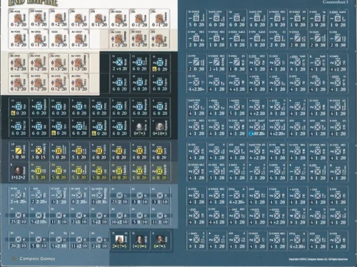Select the leader portrait counter rated 0•10•3
This screenshot has height=267, width=357.
click(160, 128)
